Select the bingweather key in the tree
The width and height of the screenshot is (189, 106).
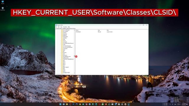[x=65, y=37]
